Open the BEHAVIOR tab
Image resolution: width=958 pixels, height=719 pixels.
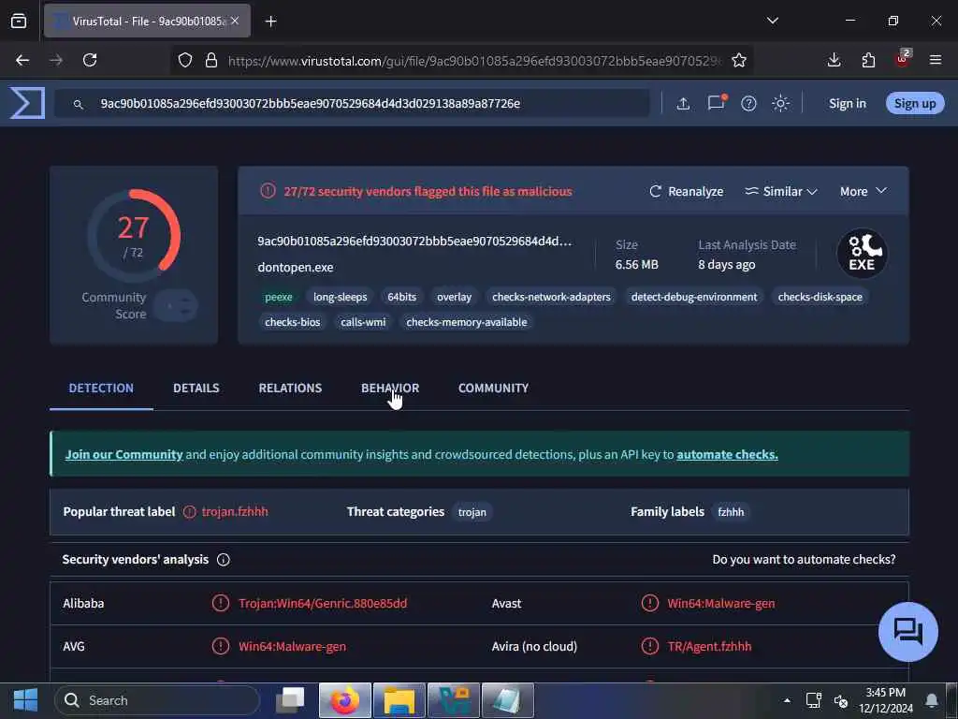click(390, 388)
